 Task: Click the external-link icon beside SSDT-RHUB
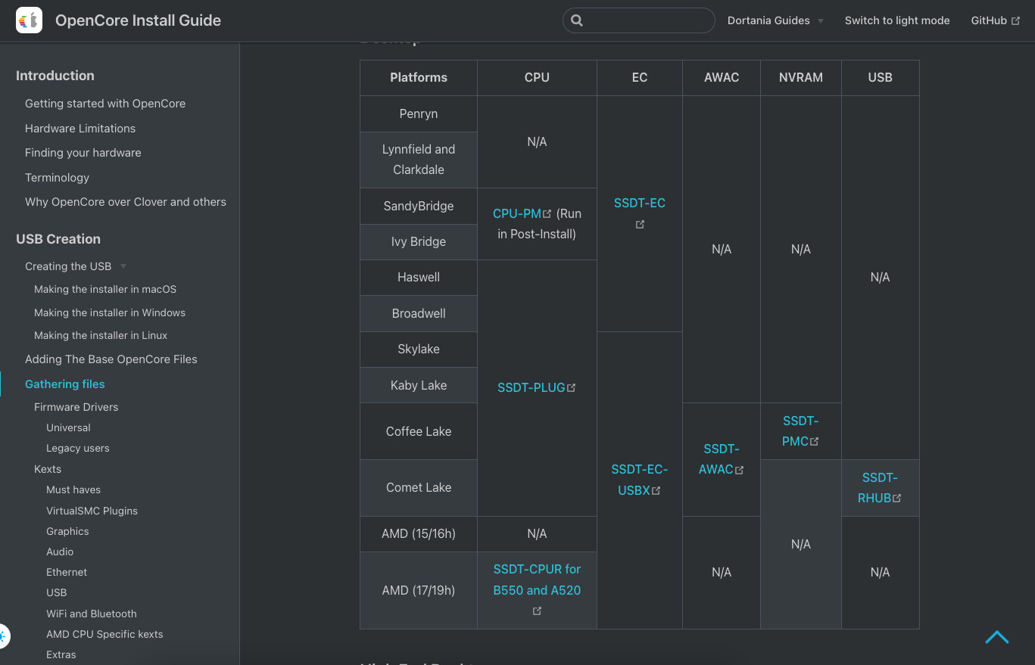pyautogui.click(x=896, y=499)
